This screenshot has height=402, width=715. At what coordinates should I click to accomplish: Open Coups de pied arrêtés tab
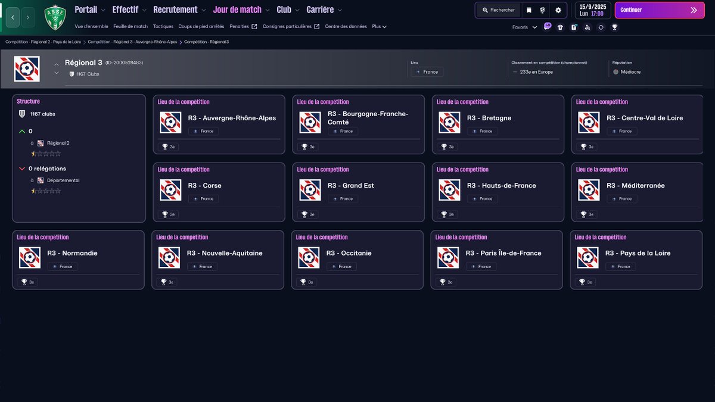(x=201, y=26)
